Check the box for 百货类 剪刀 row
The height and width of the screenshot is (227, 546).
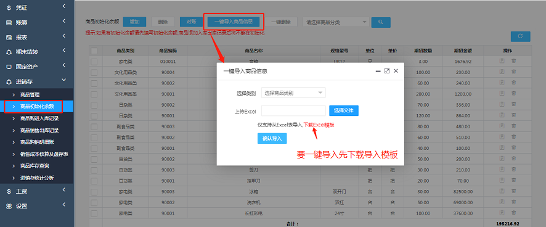click(x=94, y=170)
